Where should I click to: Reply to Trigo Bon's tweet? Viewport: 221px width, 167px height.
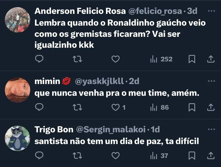39,156
